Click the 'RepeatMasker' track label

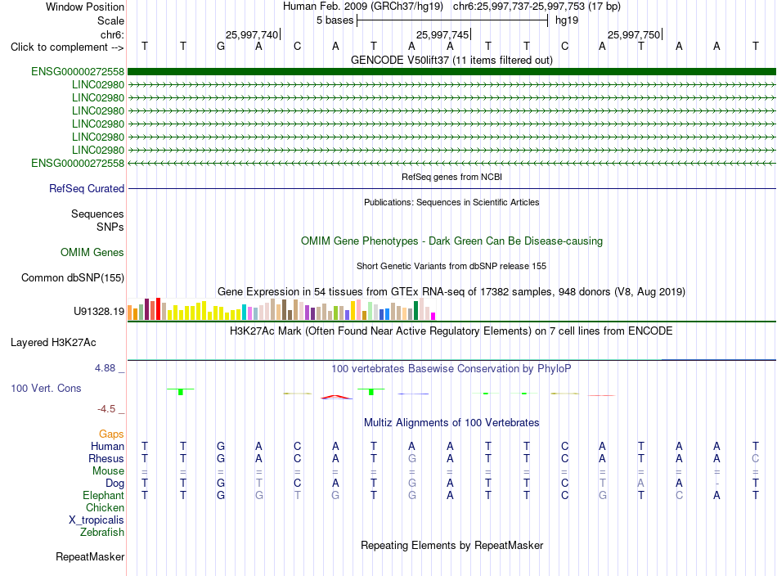pyautogui.click(x=90, y=556)
